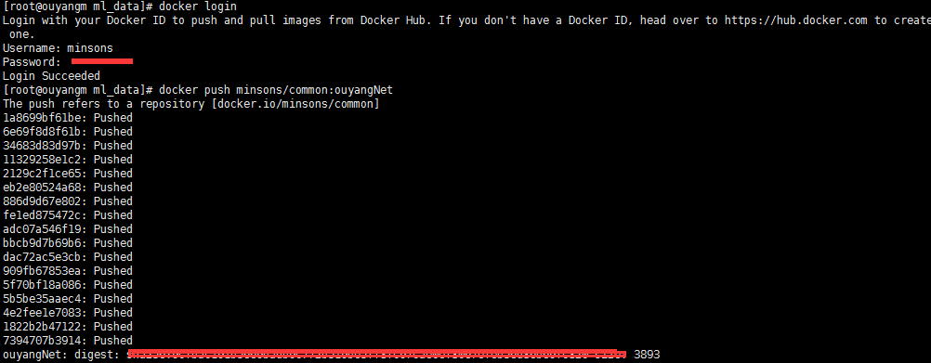This screenshot has height=363, width=931.
Task: Click layer ID 886d9d67e802
Action: (46, 201)
